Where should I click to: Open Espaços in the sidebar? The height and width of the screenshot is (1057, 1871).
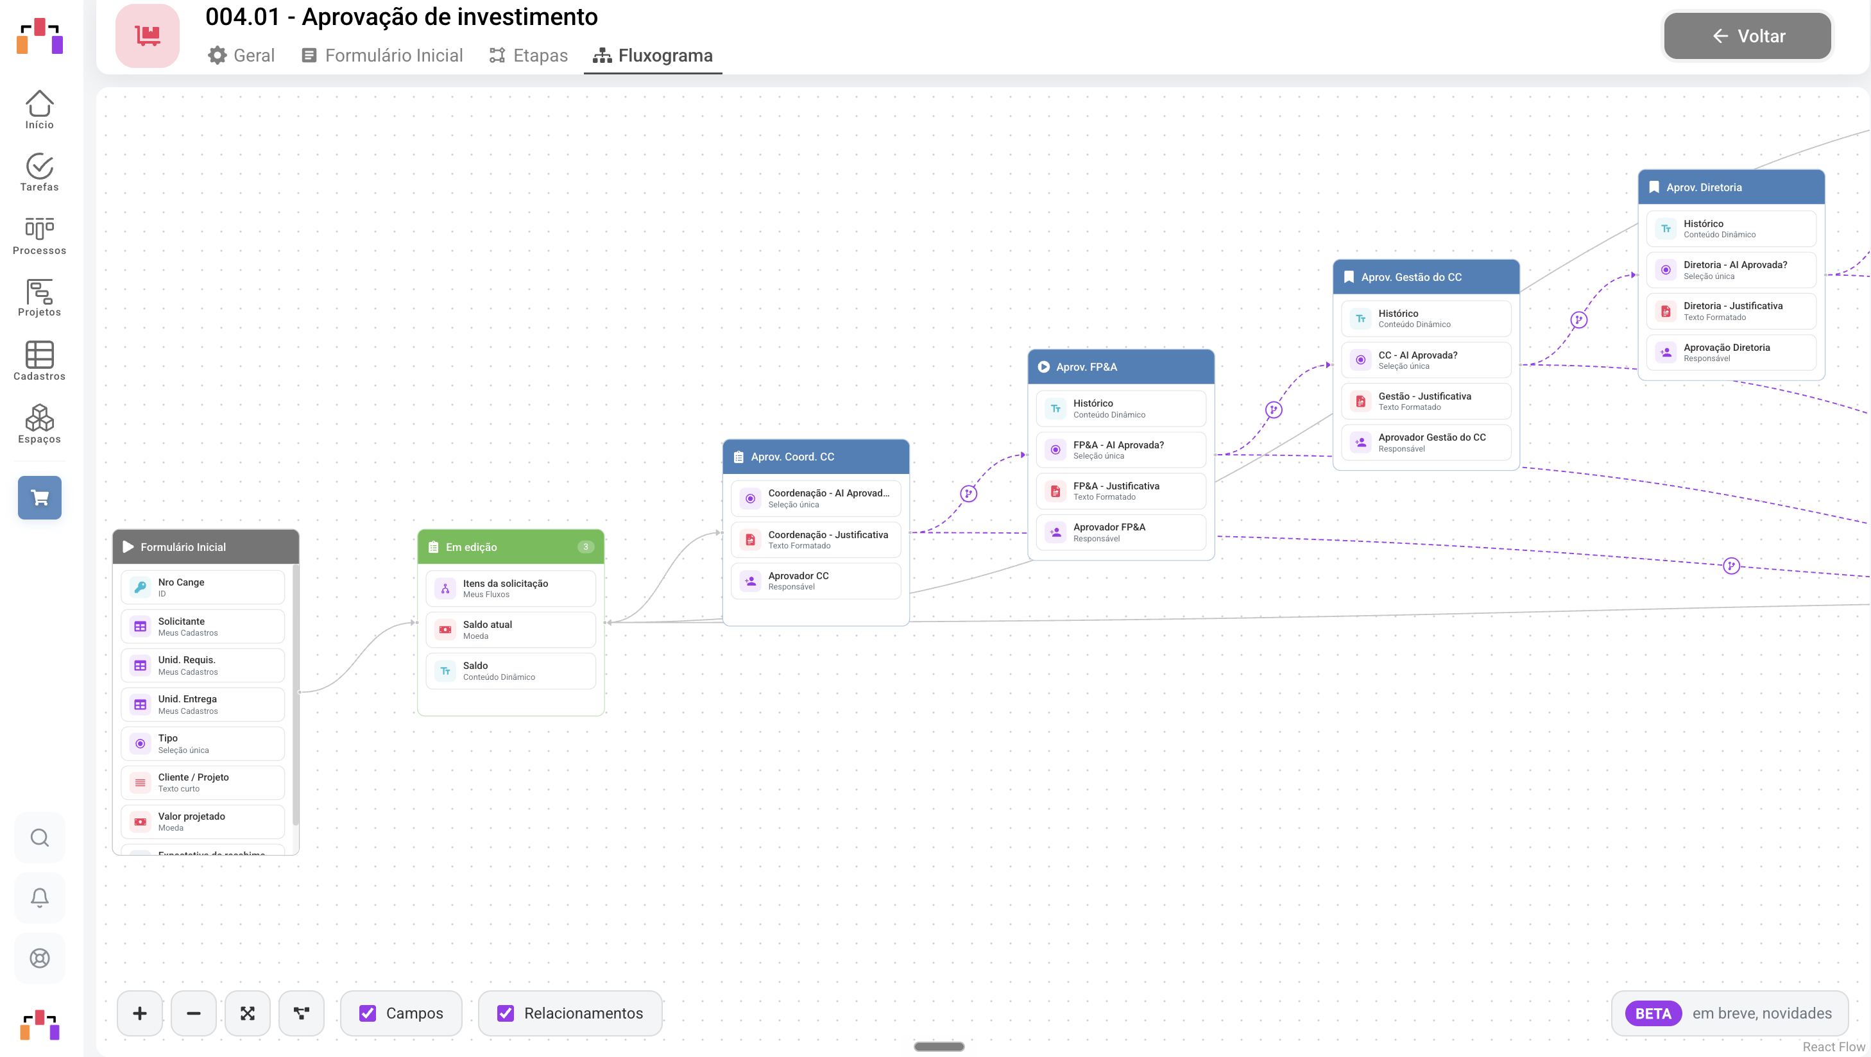coord(39,424)
